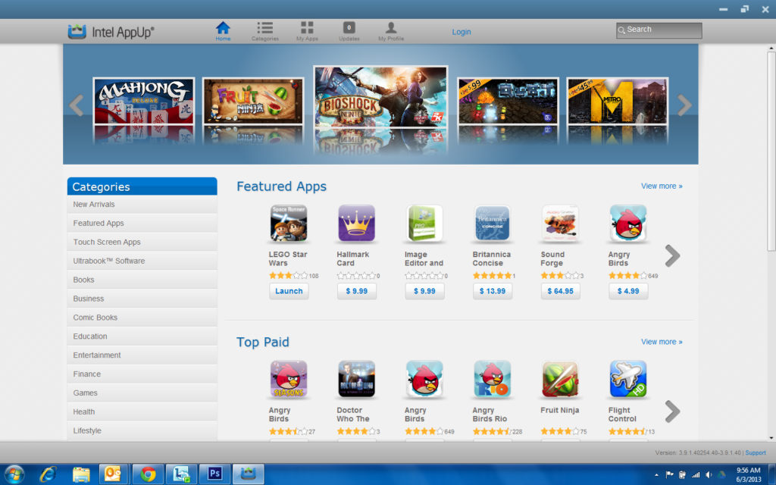
Task: Open the Fruit Ninja banner in the carousel
Action: (253, 101)
